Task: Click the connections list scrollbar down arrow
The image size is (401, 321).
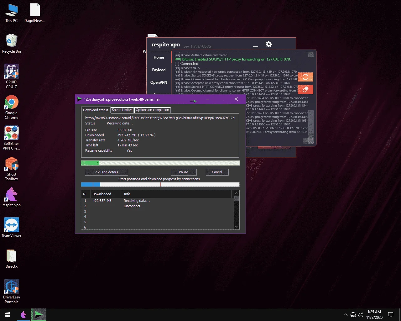Action: (x=236, y=227)
